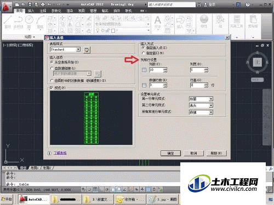The width and height of the screenshot is (274, 205).
Task: Click the OK button in Insert Table dialog
Action: 170,153
